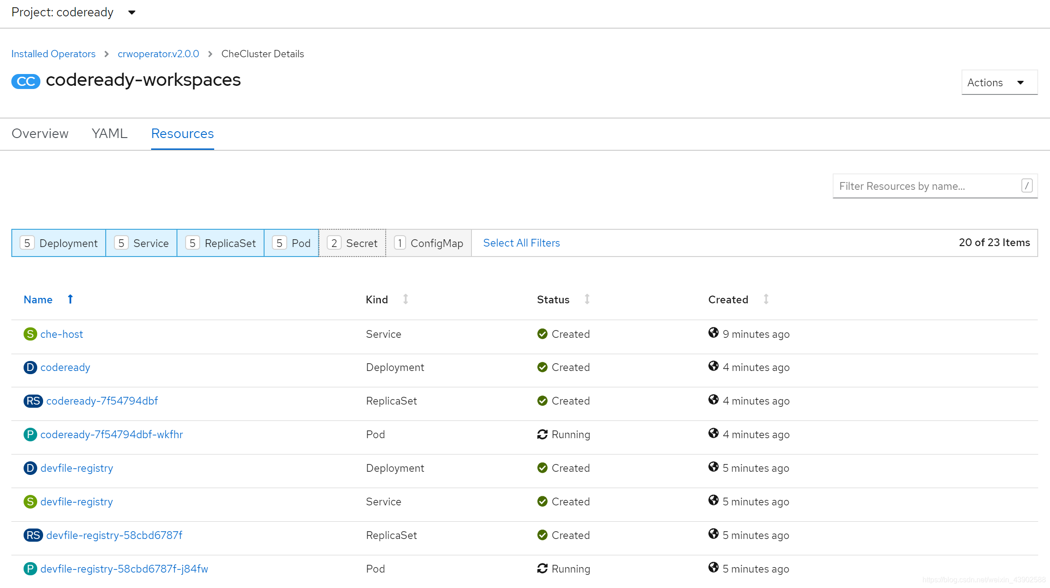This screenshot has height=588, width=1050.
Task: Toggle the Service filter
Action: point(142,243)
